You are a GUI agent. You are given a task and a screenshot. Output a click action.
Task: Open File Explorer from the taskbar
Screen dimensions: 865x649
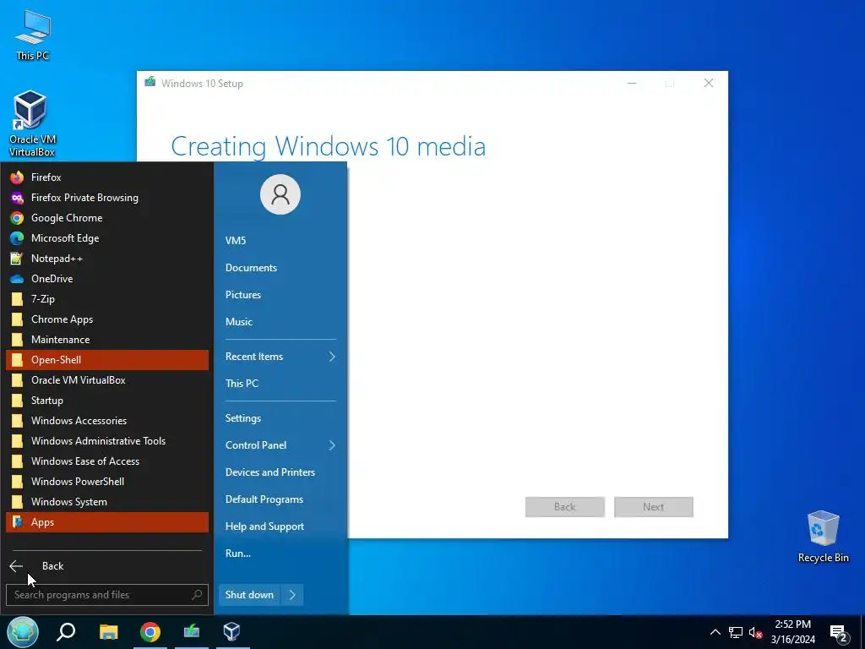coord(108,632)
